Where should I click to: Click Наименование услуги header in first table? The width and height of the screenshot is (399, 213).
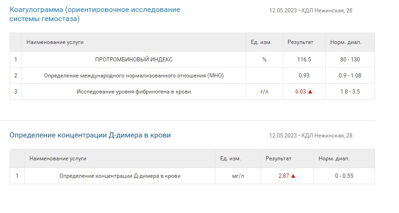(55, 42)
